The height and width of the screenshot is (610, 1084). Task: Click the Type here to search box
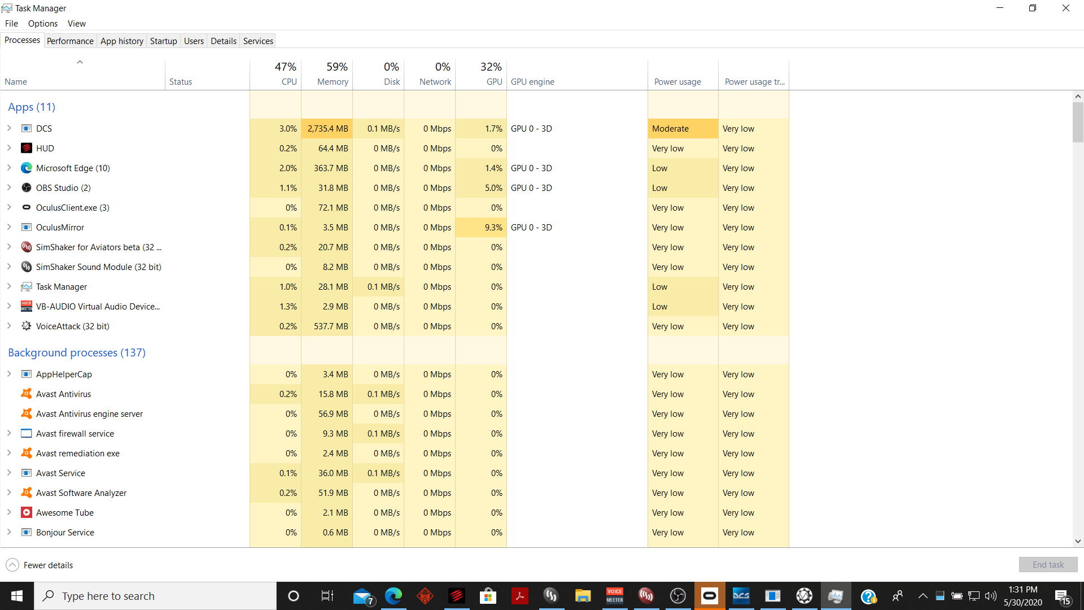[x=156, y=596]
